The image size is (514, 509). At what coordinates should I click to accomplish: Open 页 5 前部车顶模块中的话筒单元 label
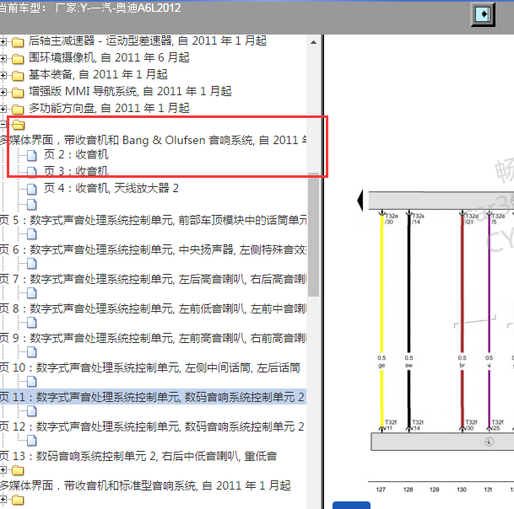coord(153,220)
